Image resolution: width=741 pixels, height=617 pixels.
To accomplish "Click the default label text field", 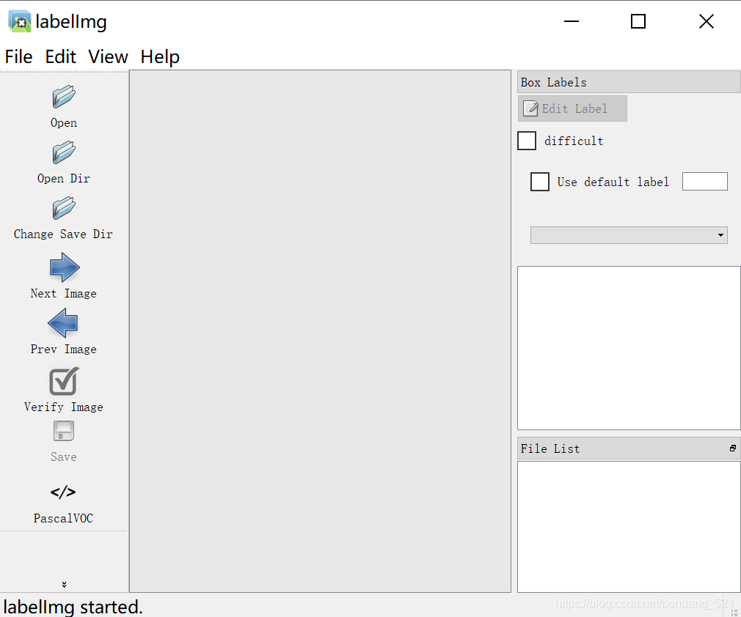I will pyautogui.click(x=704, y=181).
